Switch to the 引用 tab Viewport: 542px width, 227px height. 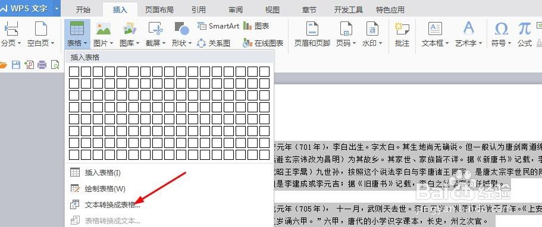tap(199, 10)
